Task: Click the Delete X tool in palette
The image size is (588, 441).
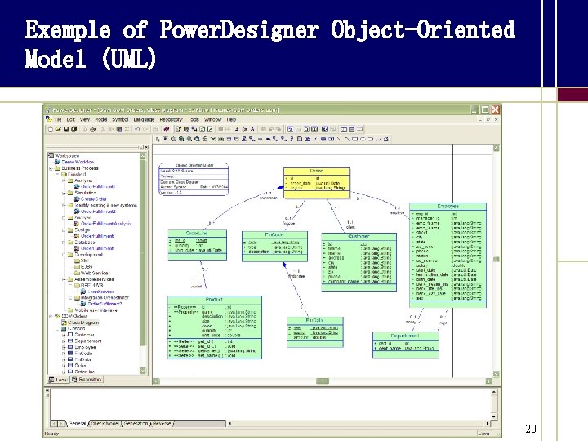Action: tap(213, 139)
